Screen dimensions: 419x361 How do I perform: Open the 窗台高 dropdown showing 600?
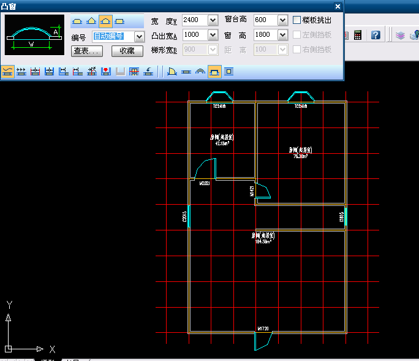(282, 20)
